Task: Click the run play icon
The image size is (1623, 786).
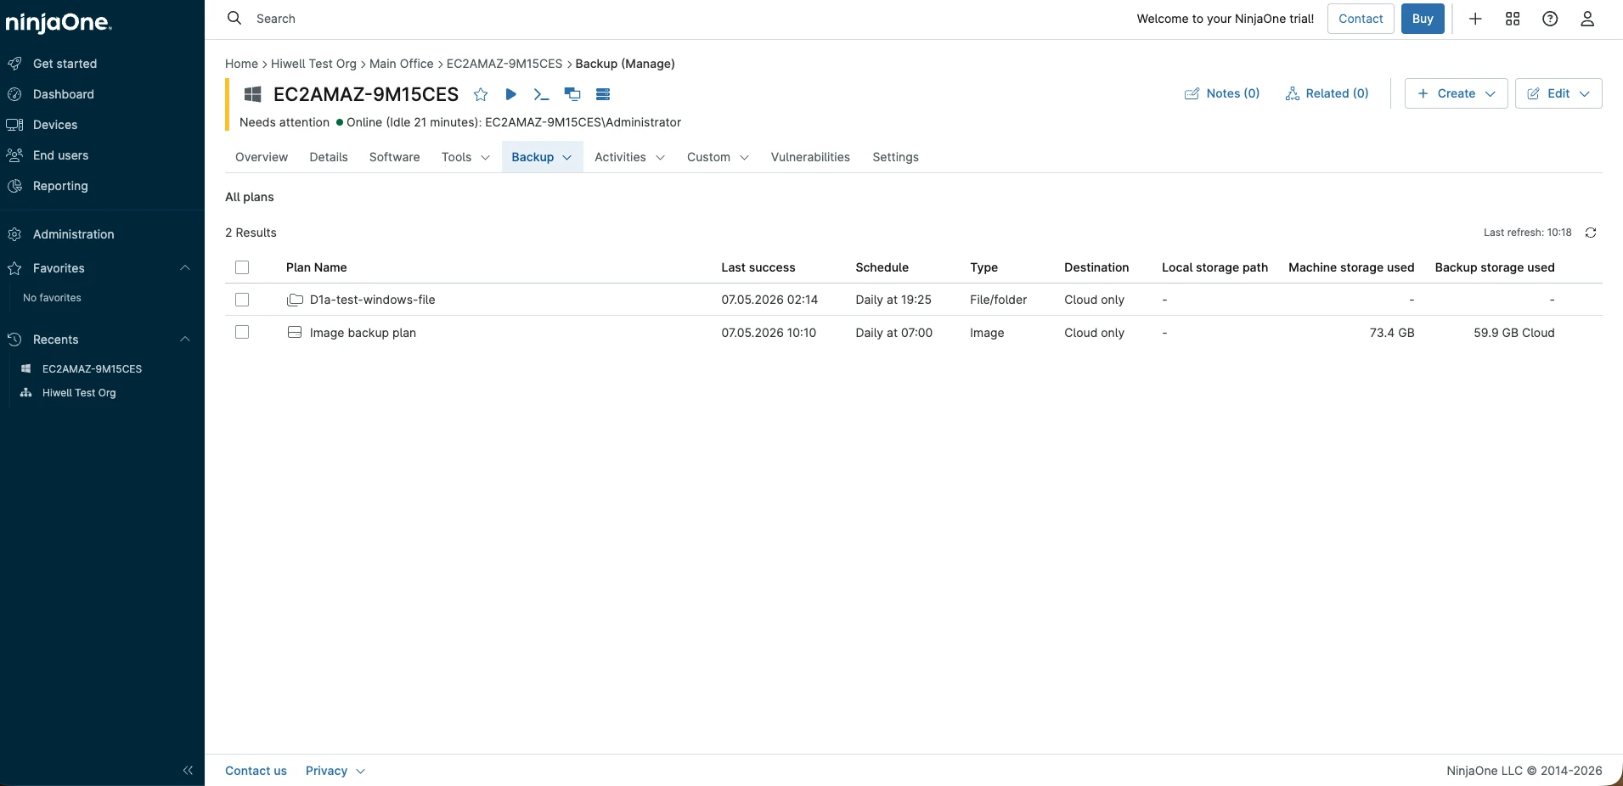Action: [511, 94]
